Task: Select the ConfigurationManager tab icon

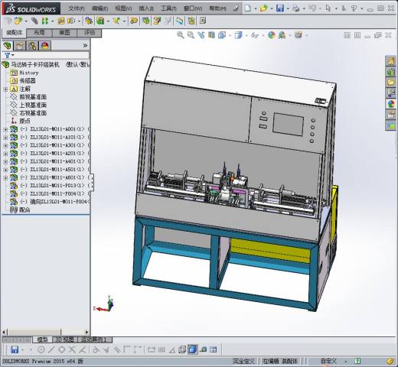Action: (33, 46)
